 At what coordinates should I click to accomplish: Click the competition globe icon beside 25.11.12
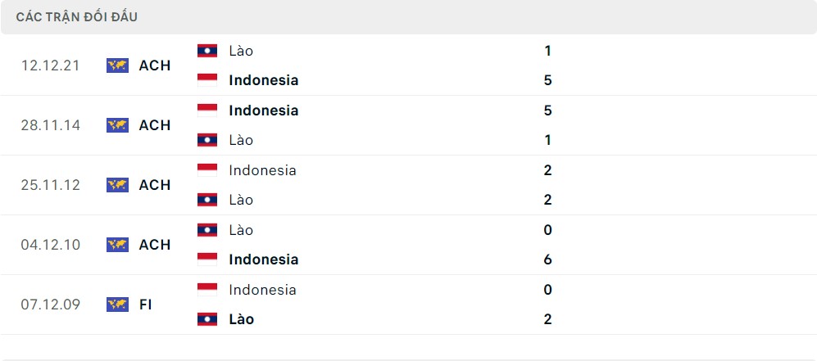pyautogui.click(x=117, y=185)
